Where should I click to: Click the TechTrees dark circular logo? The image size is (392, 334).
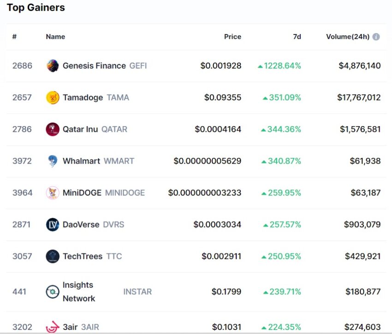[x=53, y=256]
